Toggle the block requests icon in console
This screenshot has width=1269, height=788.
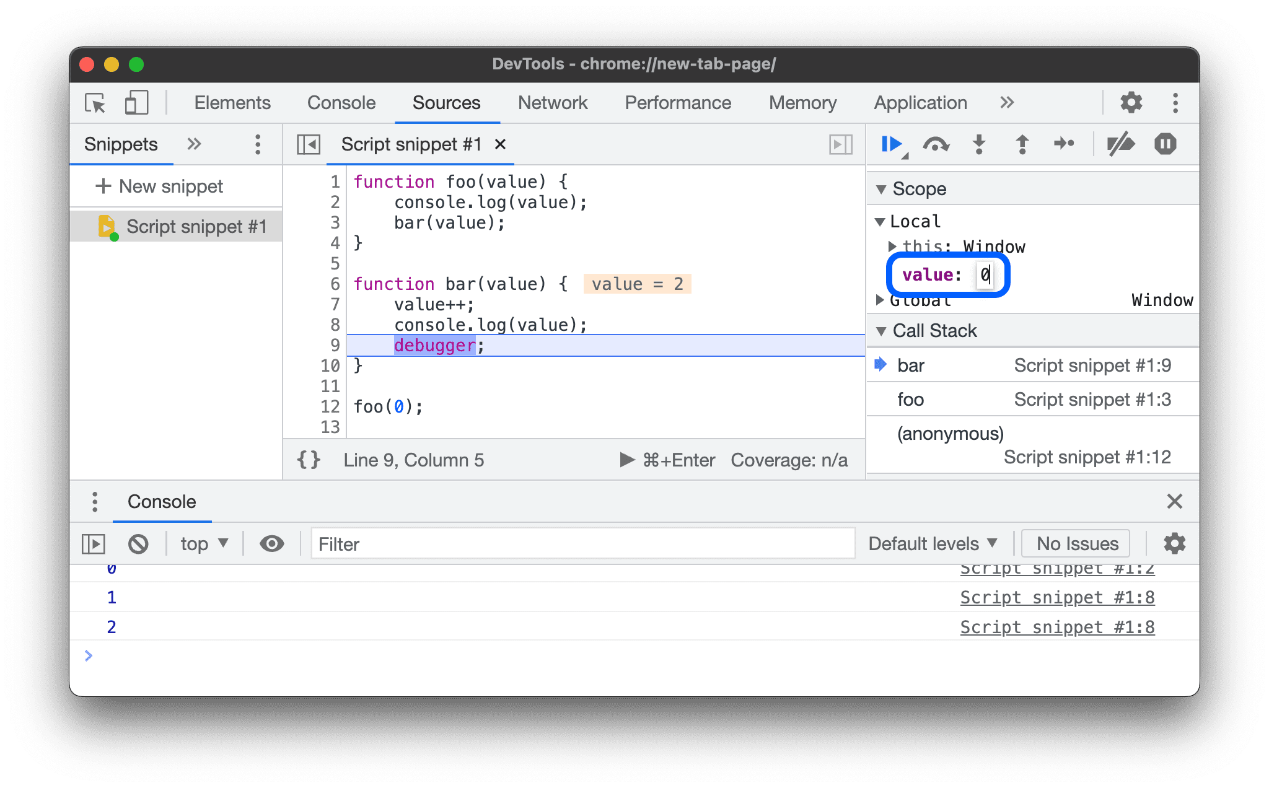tap(141, 543)
